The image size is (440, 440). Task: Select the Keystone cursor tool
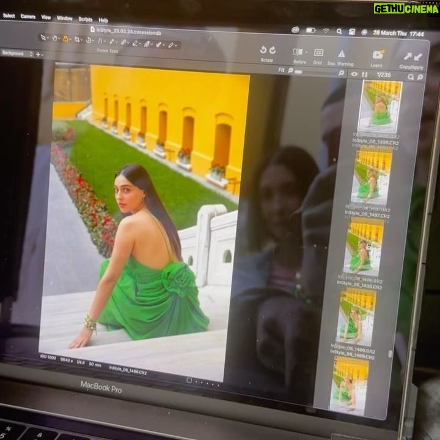coord(100,41)
